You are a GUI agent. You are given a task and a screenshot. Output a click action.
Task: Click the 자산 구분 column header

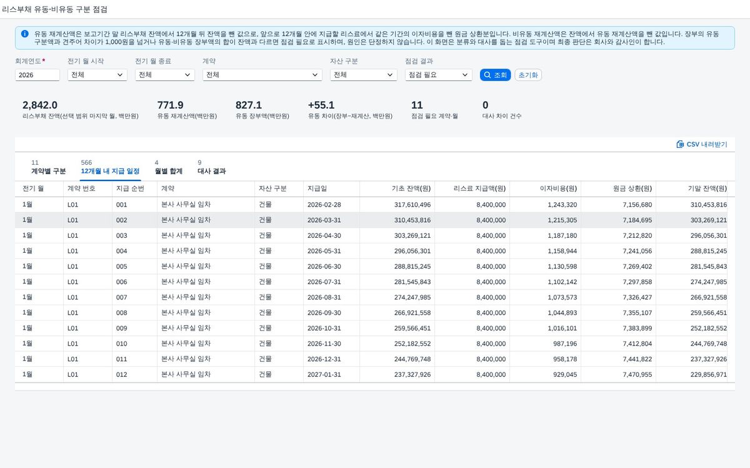[x=279, y=188]
